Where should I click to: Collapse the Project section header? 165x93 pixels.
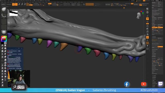click(153, 23)
